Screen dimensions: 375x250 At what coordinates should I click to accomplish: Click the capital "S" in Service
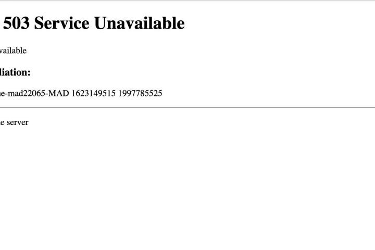[x=39, y=23]
